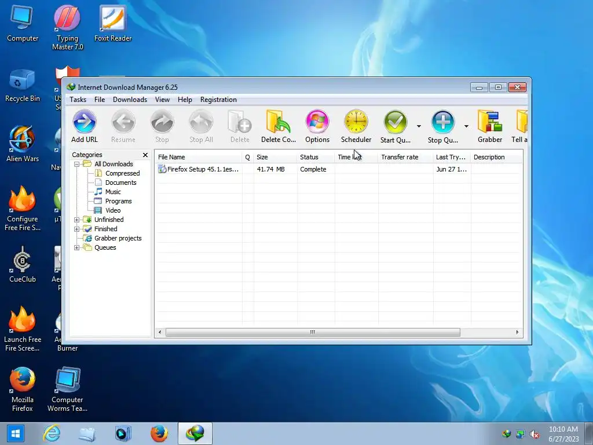Click the CueClub desktop icon
Screen dimensions: 593x445
coord(23,264)
